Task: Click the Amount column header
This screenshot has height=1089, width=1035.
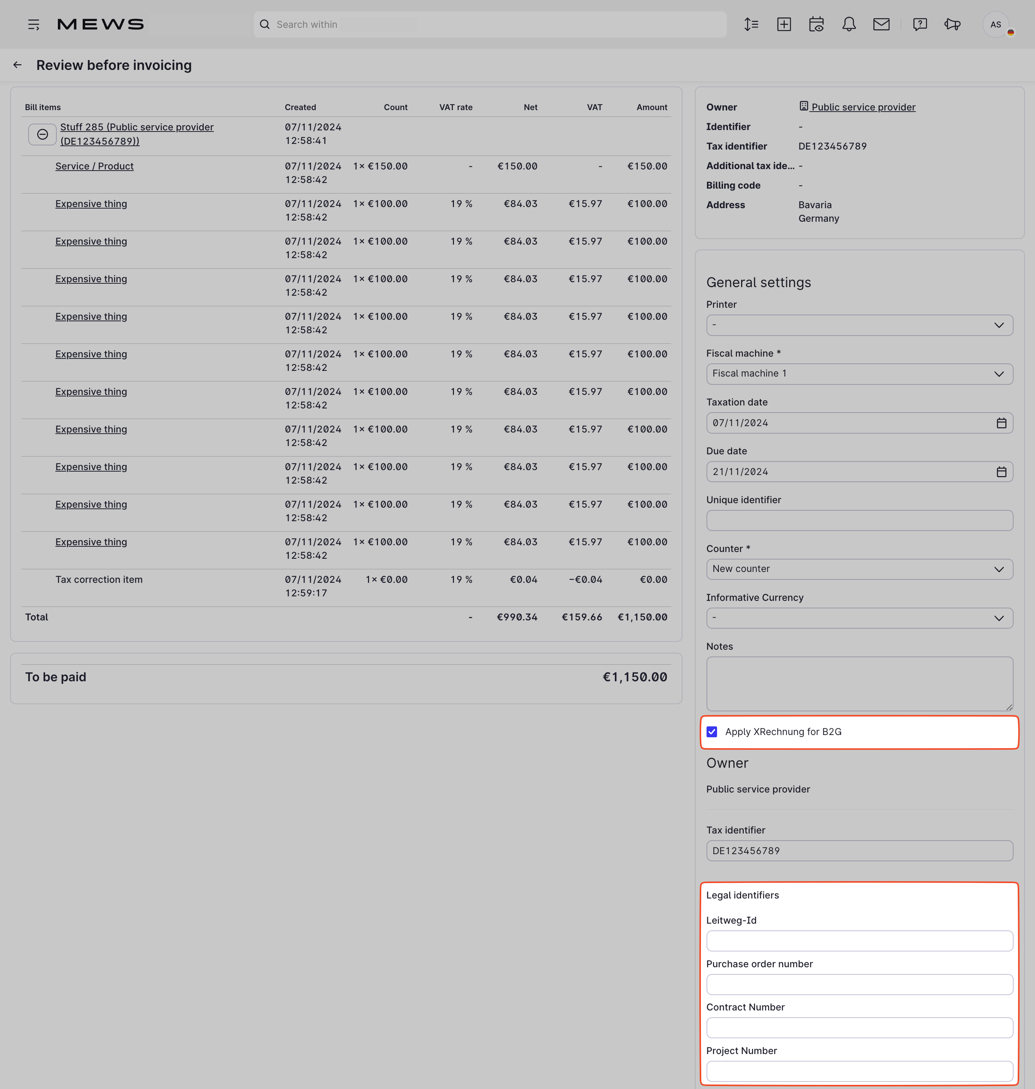Action: tap(652, 107)
